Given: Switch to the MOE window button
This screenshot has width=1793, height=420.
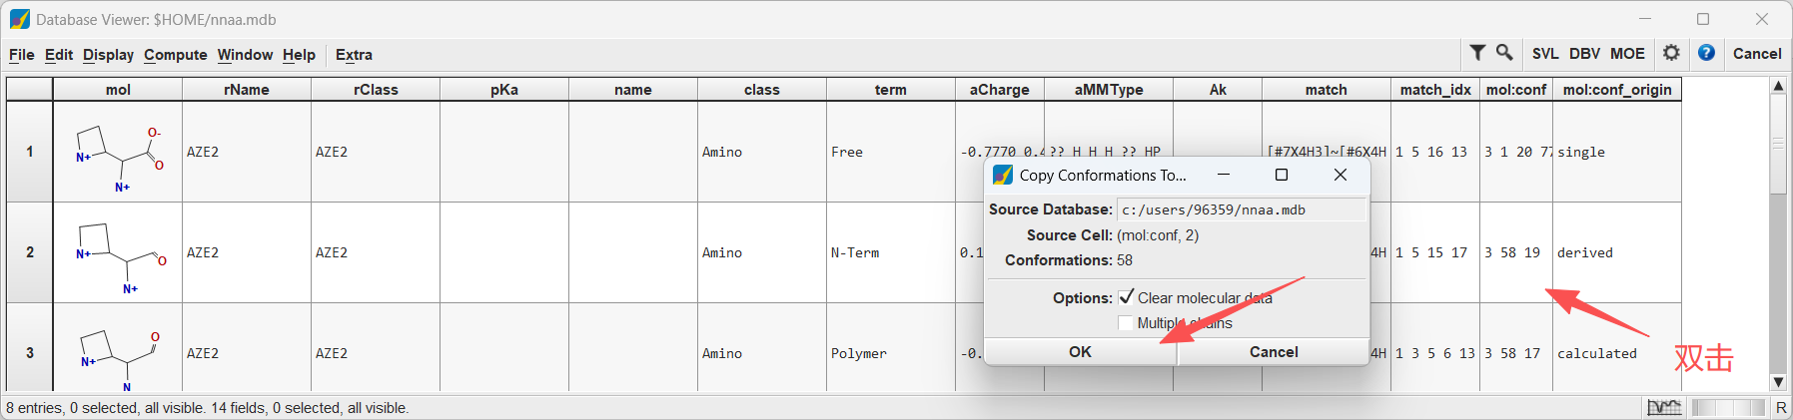Looking at the screenshot, I should tap(1627, 54).
